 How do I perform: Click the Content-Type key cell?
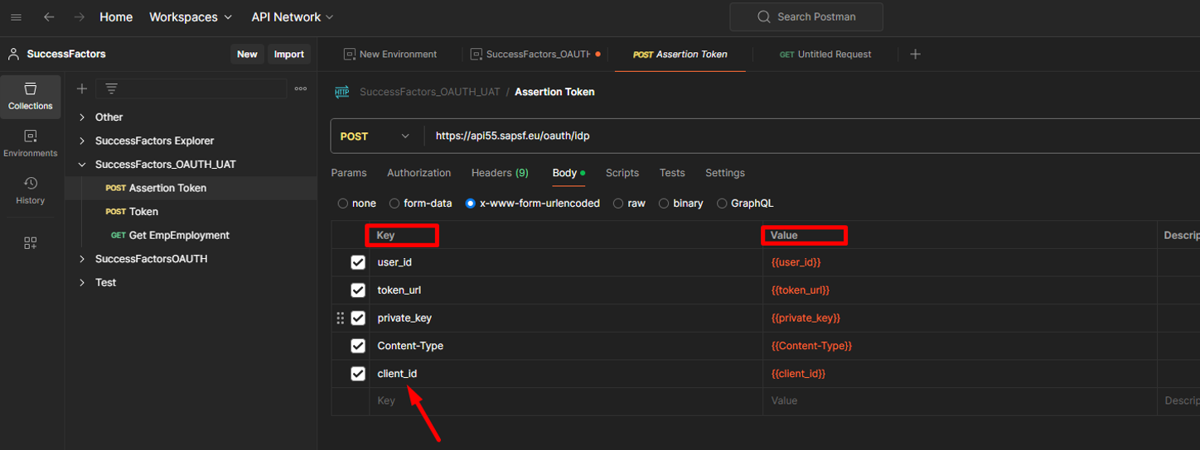pyautogui.click(x=566, y=346)
